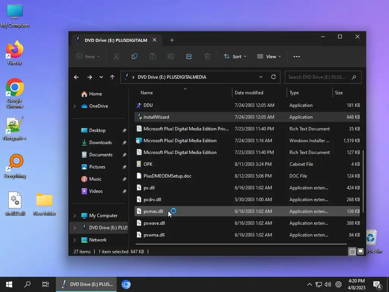Switch to large thumbnails view icon
389x292 pixels.
pos(361,251)
